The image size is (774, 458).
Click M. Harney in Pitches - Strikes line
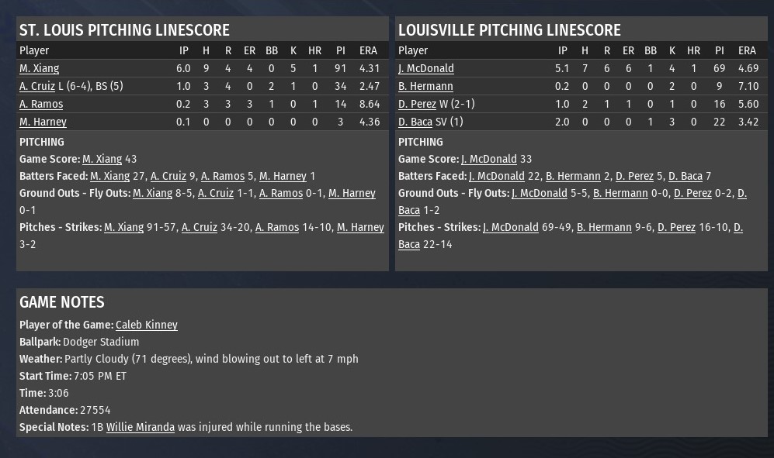click(x=360, y=227)
